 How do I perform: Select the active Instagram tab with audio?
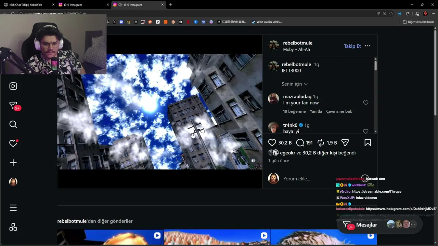tap(138, 5)
